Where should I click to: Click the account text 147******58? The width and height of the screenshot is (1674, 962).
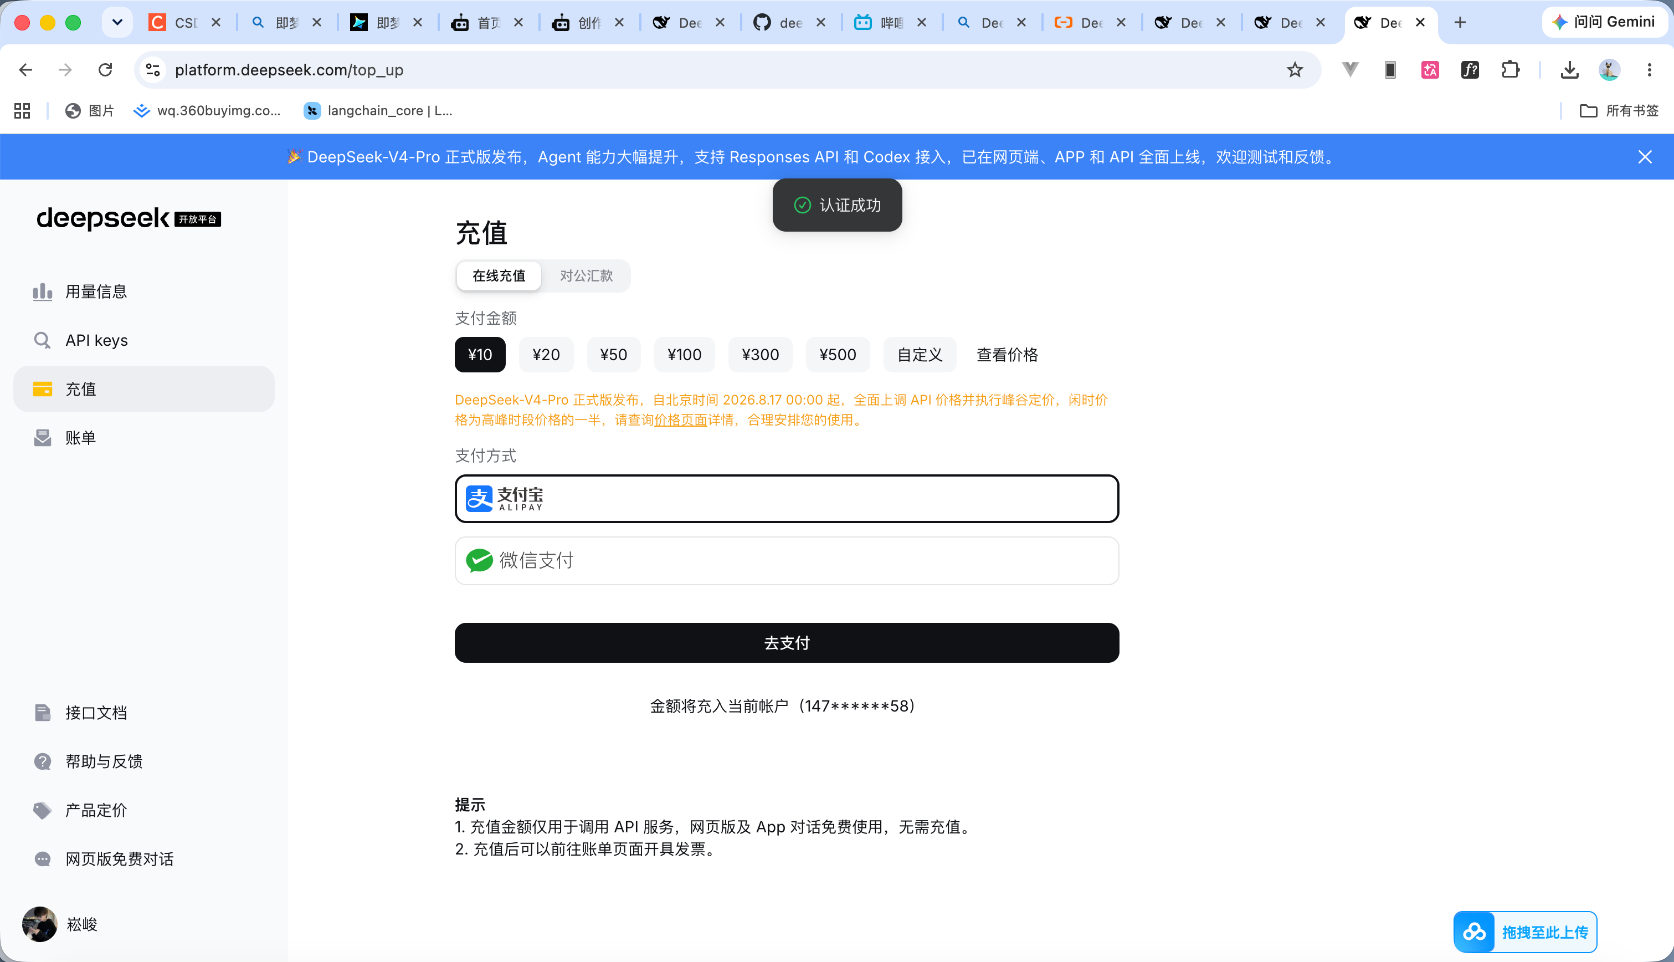pyautogui.click(x=856, y=705)
